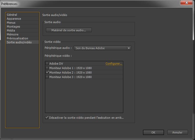Go to the Menus preferences section

pos(11,23)
